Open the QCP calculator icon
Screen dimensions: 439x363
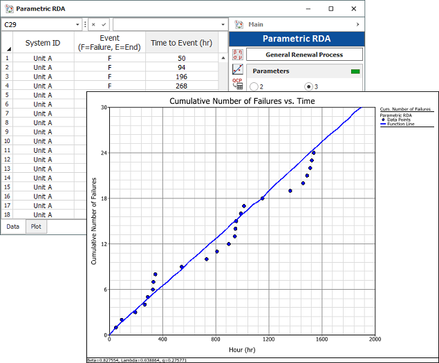[237, 84]
